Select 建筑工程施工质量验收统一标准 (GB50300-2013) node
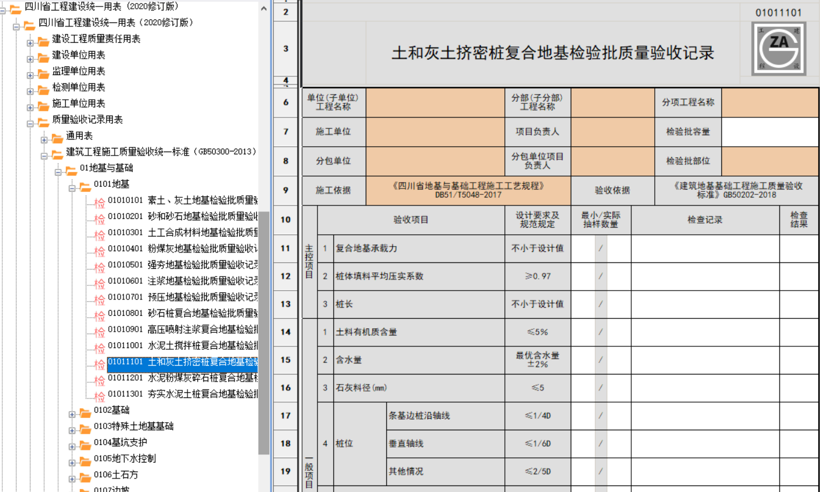This screenshot has height=492, width=820. (161, 152)
